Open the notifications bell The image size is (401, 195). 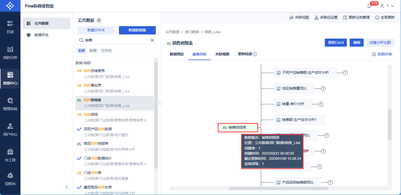[x=369, y=6]
